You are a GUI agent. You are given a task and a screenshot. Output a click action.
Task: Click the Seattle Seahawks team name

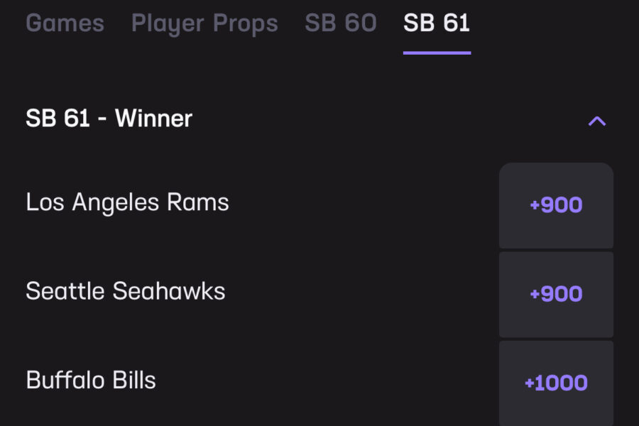[126, 292]
